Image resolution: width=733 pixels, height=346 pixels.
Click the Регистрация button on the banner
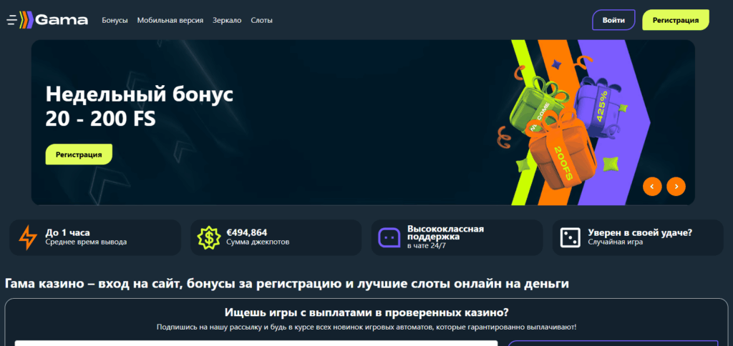coord(79,154)
